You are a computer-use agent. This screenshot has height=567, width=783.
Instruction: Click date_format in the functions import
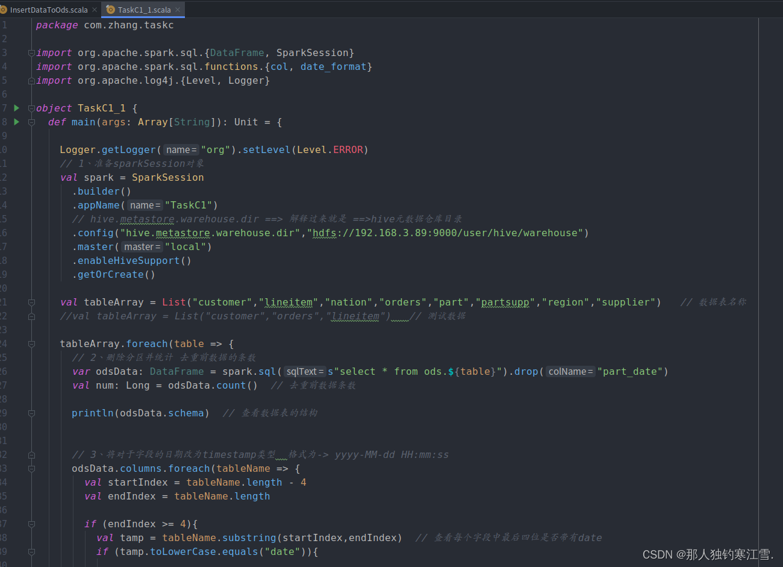pyautogui.click(x=334, y=67)
